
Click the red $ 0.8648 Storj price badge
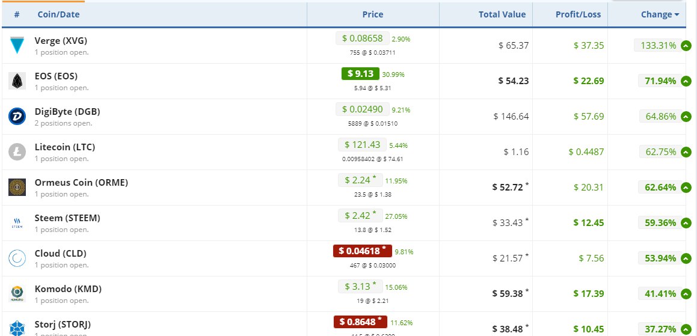click(x=360, y=322)
